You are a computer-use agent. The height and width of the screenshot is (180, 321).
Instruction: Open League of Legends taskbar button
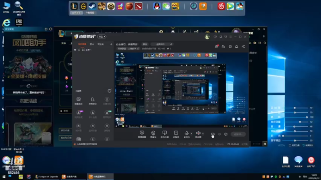point(47,176)
